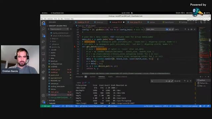The image size is (212, 119).
Task: Close the editor find widget
Action: pyautogui.click(x=195, y=29)
